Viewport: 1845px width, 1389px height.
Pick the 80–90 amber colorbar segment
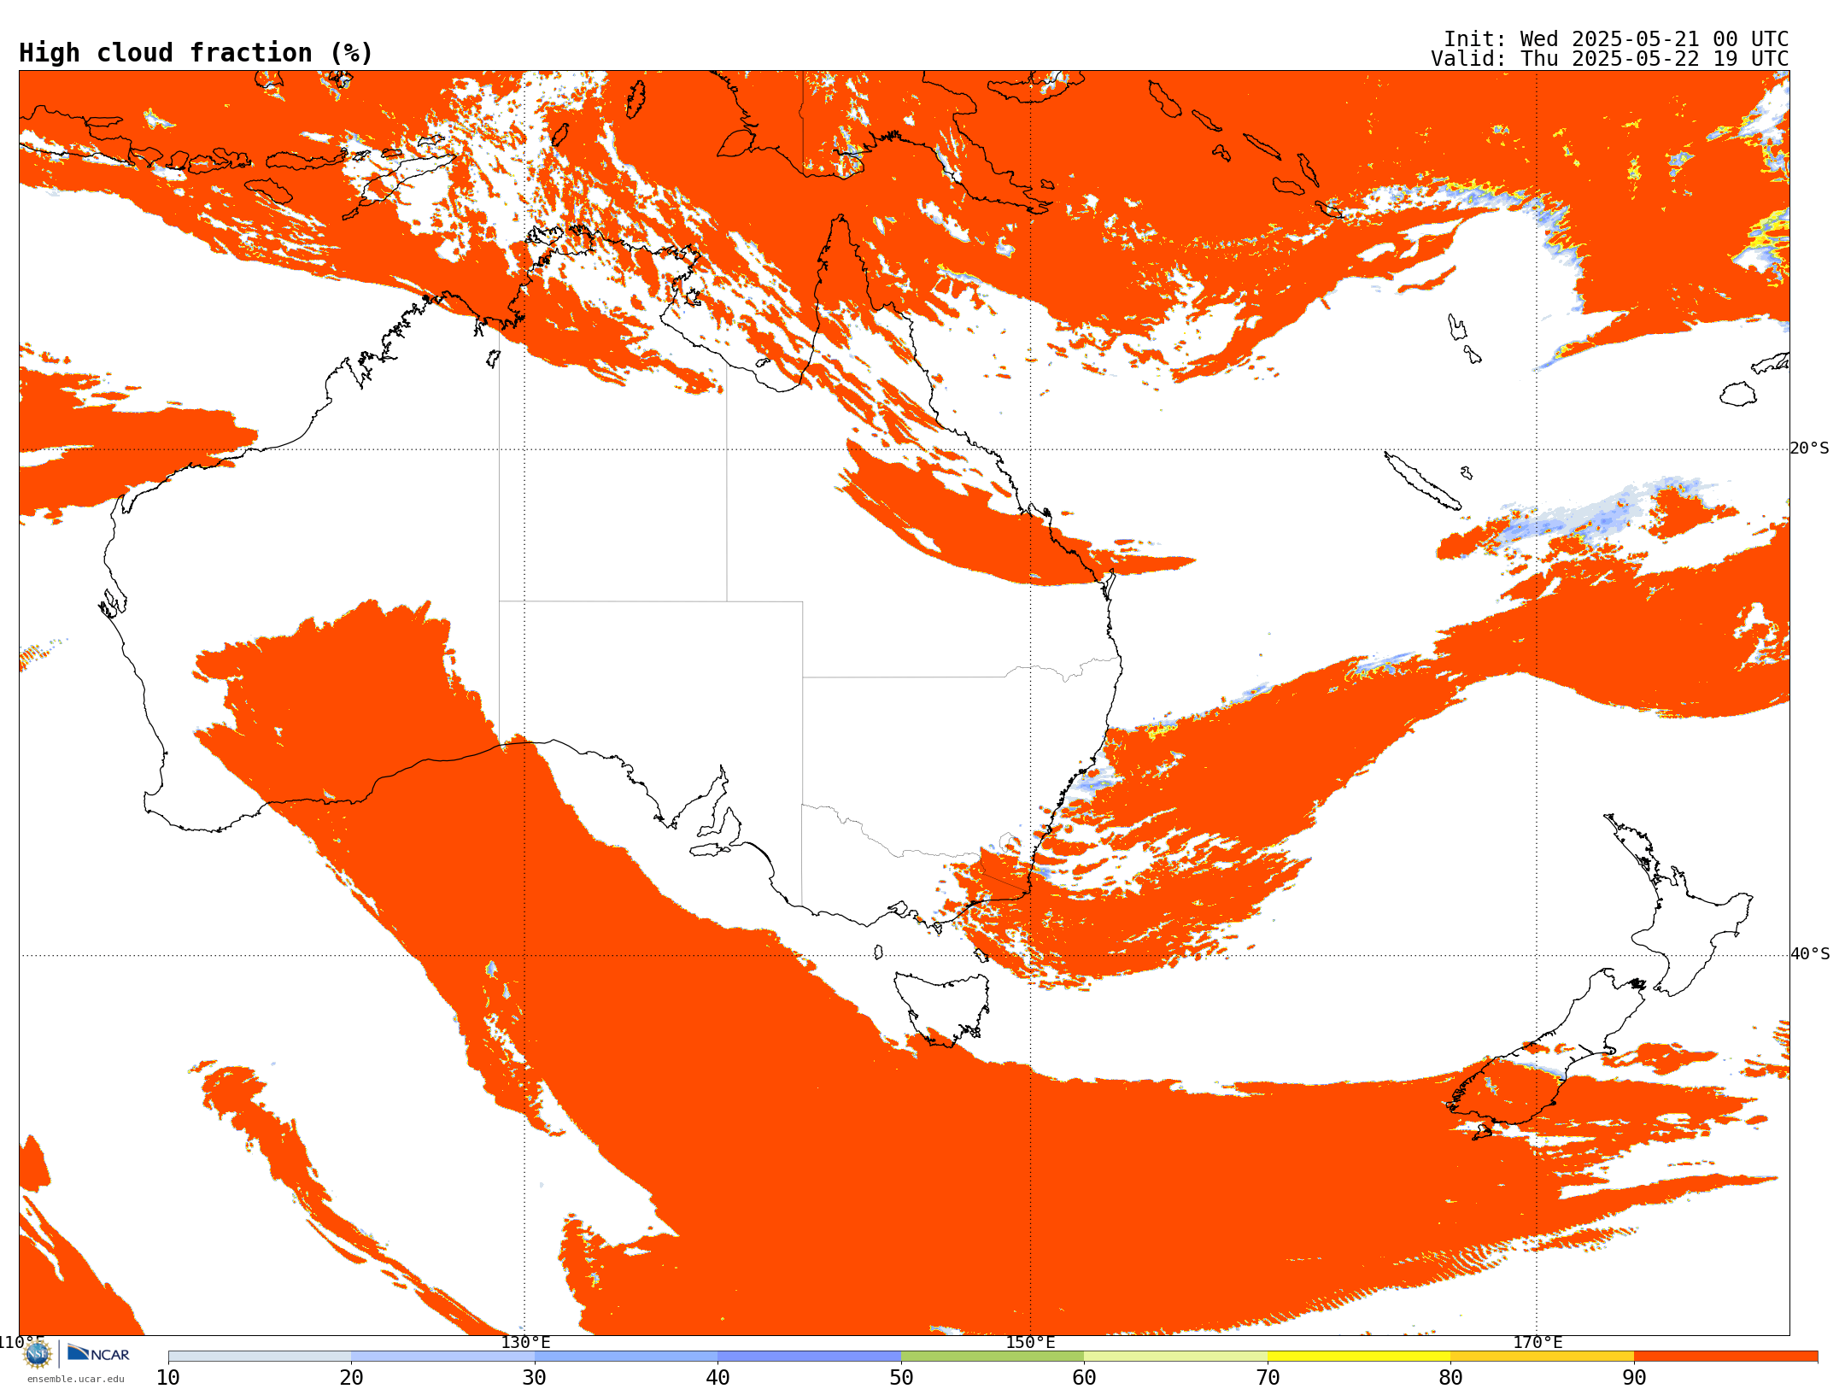coord(1542,1357)
